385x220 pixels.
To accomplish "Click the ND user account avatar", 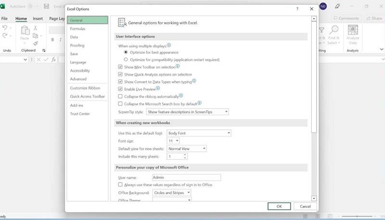I will pyautogui.click(x=323, y=6).
